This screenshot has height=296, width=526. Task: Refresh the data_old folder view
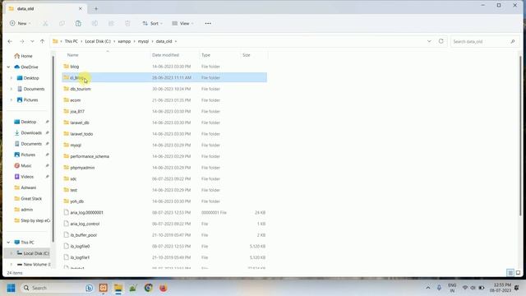coord(441,41)
